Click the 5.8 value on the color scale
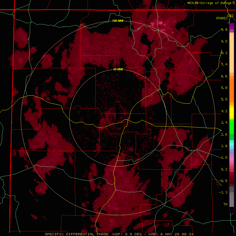236x236 pixels. (224, 88)
